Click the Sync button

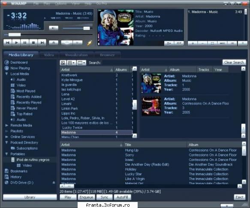pos(105,197)
